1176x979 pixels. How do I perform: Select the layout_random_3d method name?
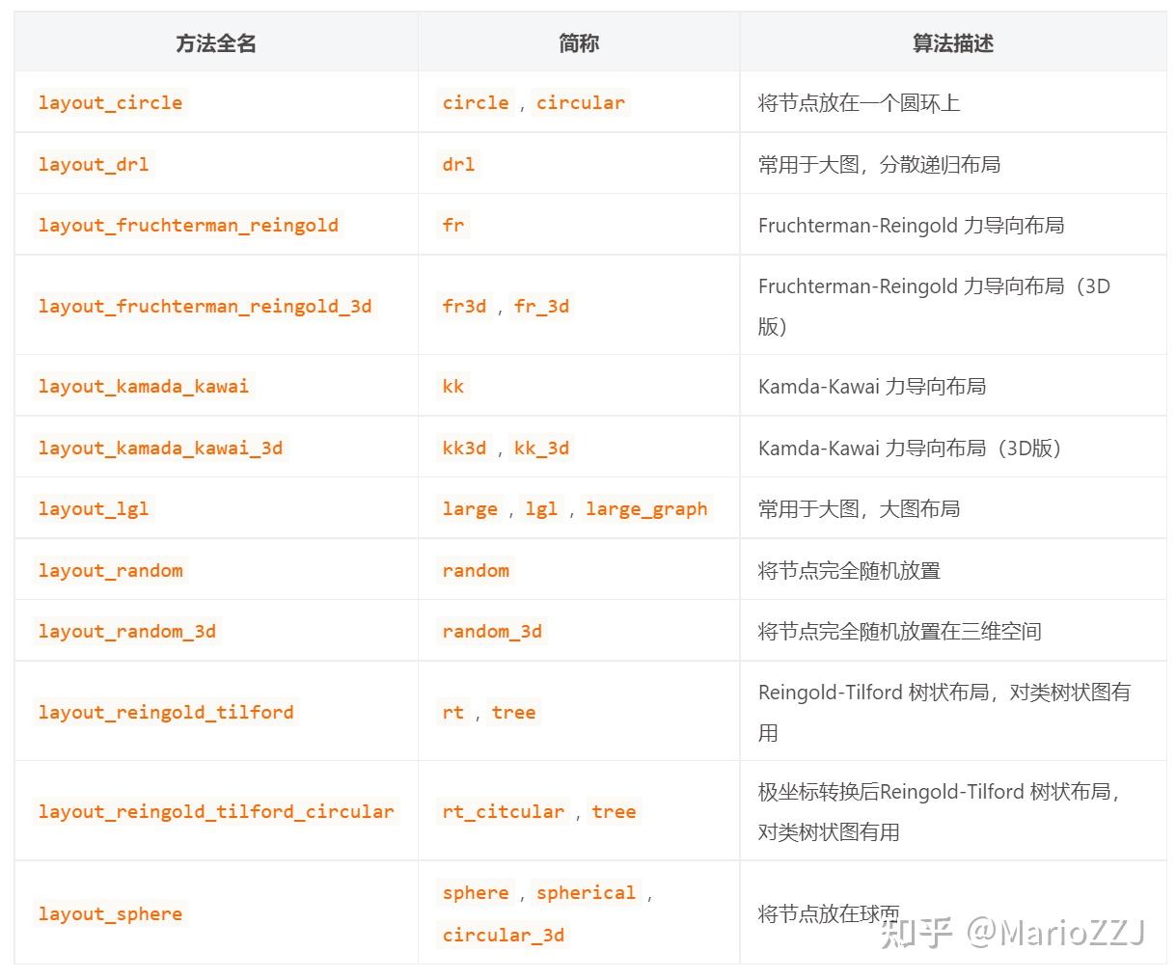click(127, 631)
